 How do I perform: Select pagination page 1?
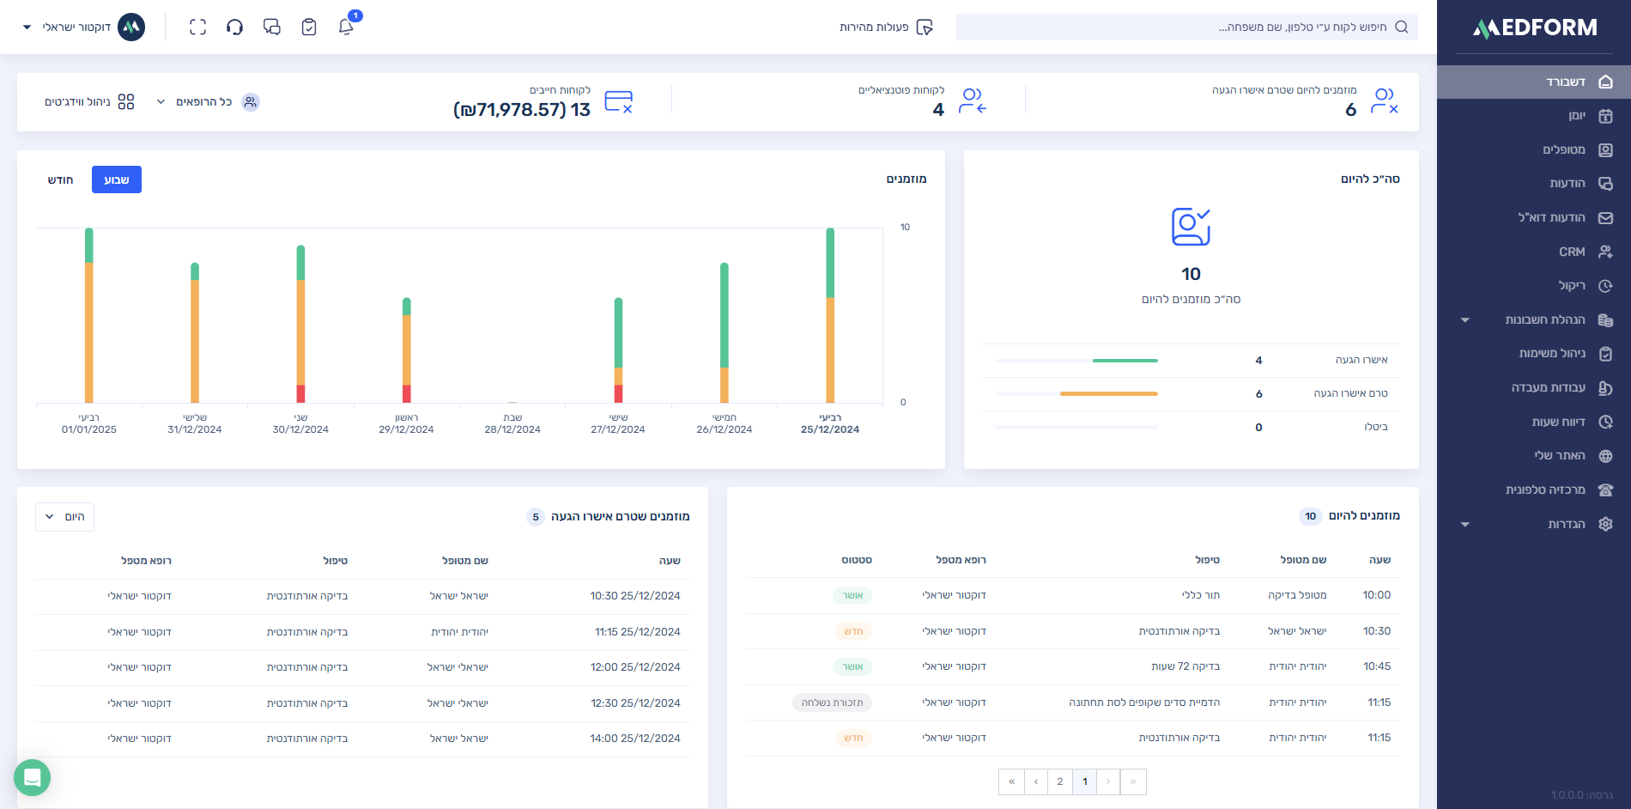tap(1085, 782)
